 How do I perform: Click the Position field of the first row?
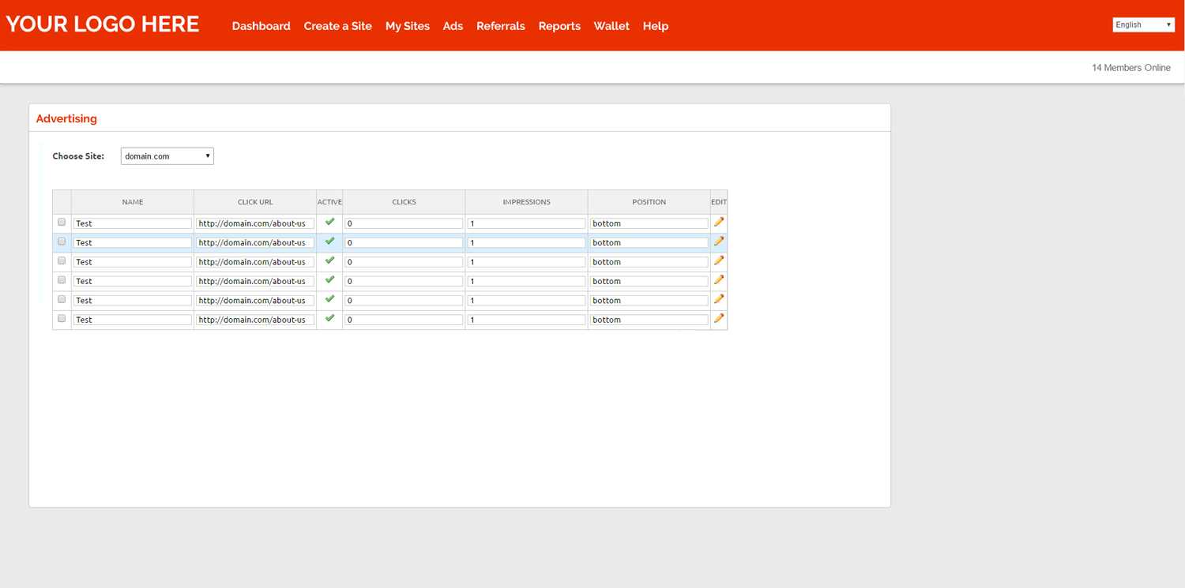coord(649,223)
